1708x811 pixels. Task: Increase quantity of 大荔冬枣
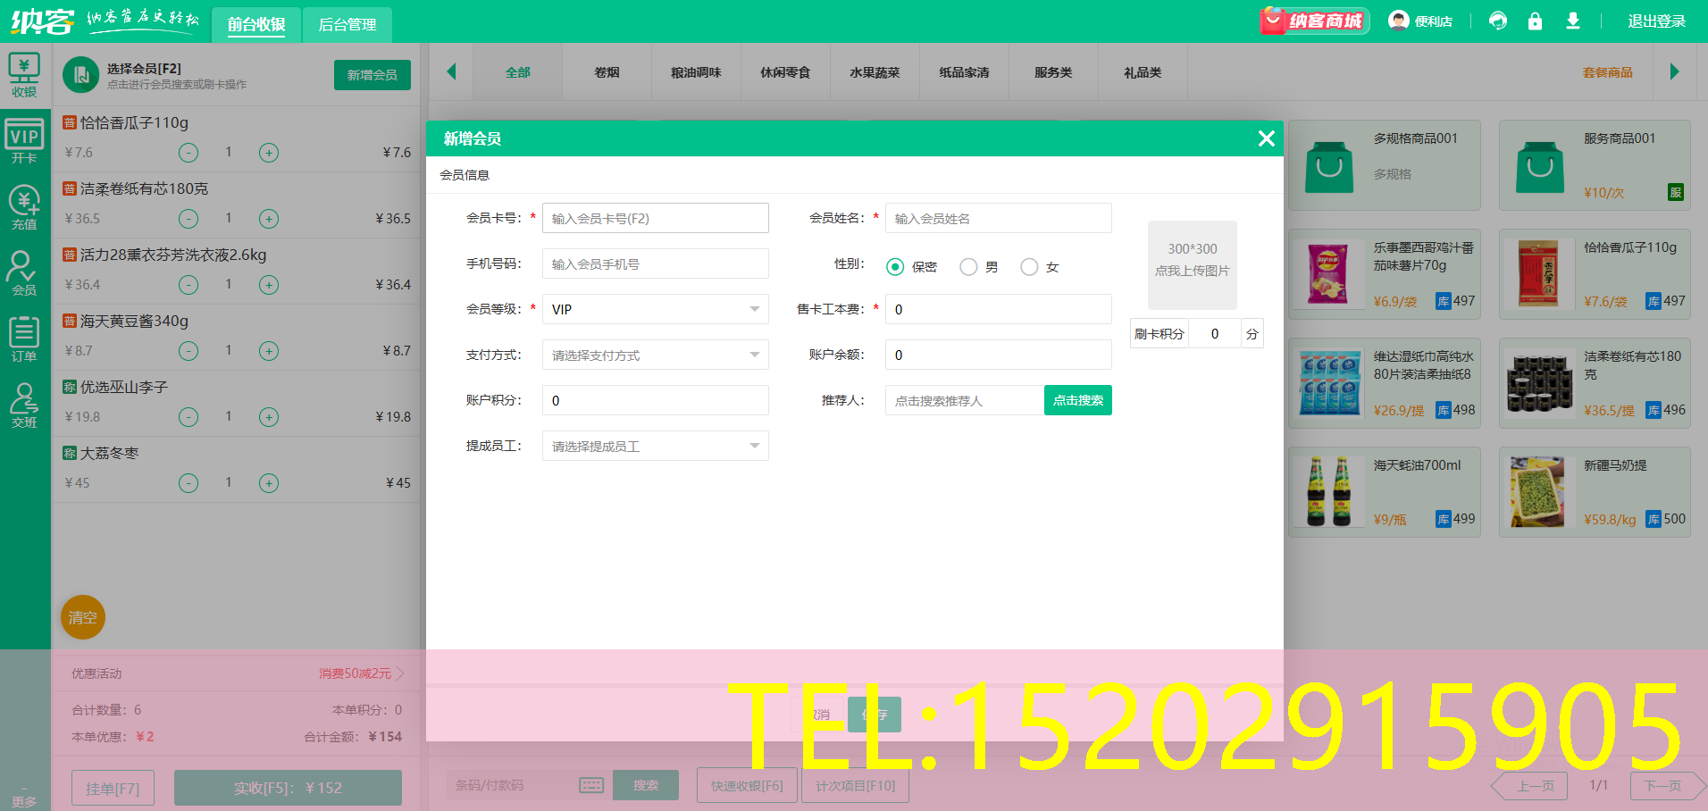tap(269, 483)
